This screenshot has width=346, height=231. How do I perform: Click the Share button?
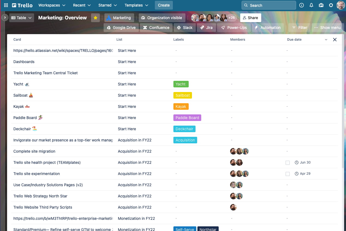click(250, 17)
